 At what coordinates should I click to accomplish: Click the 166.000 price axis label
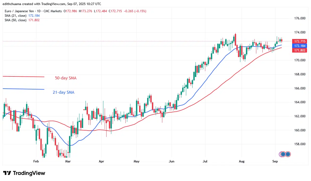pyautogui.click(x=300, y=88)
